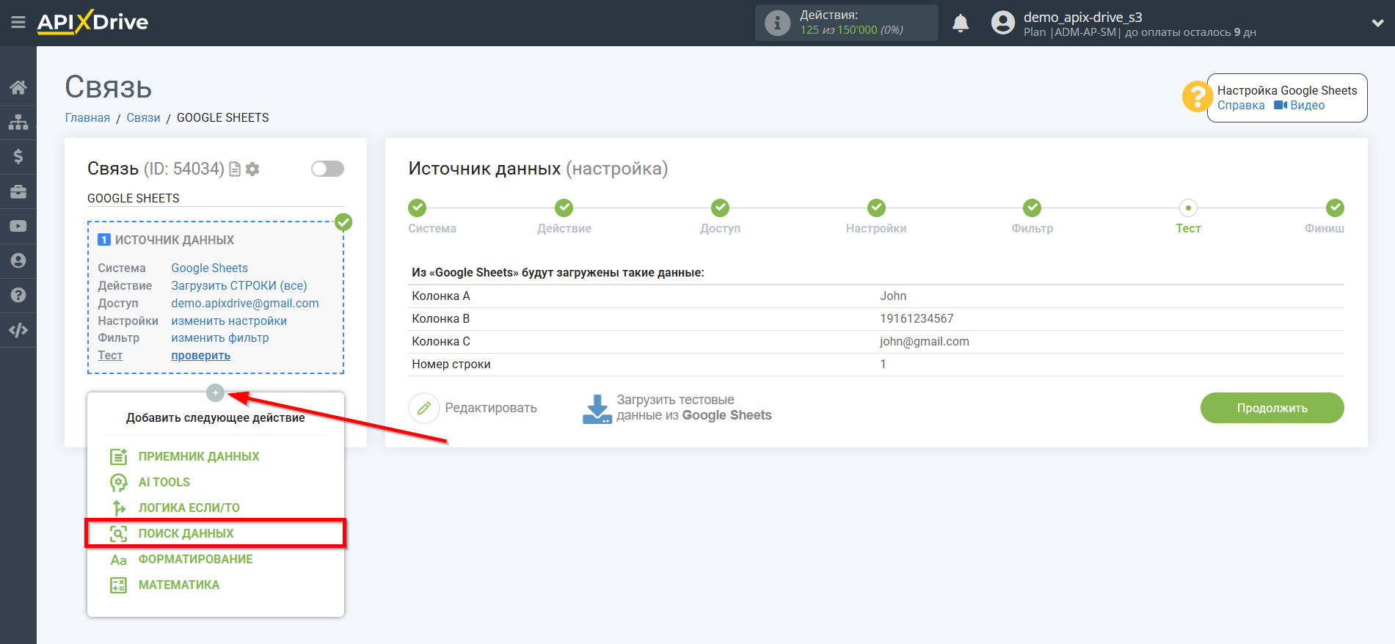
Task: Click the 'Колонка A' row label
Action: [x=441, y=296]
